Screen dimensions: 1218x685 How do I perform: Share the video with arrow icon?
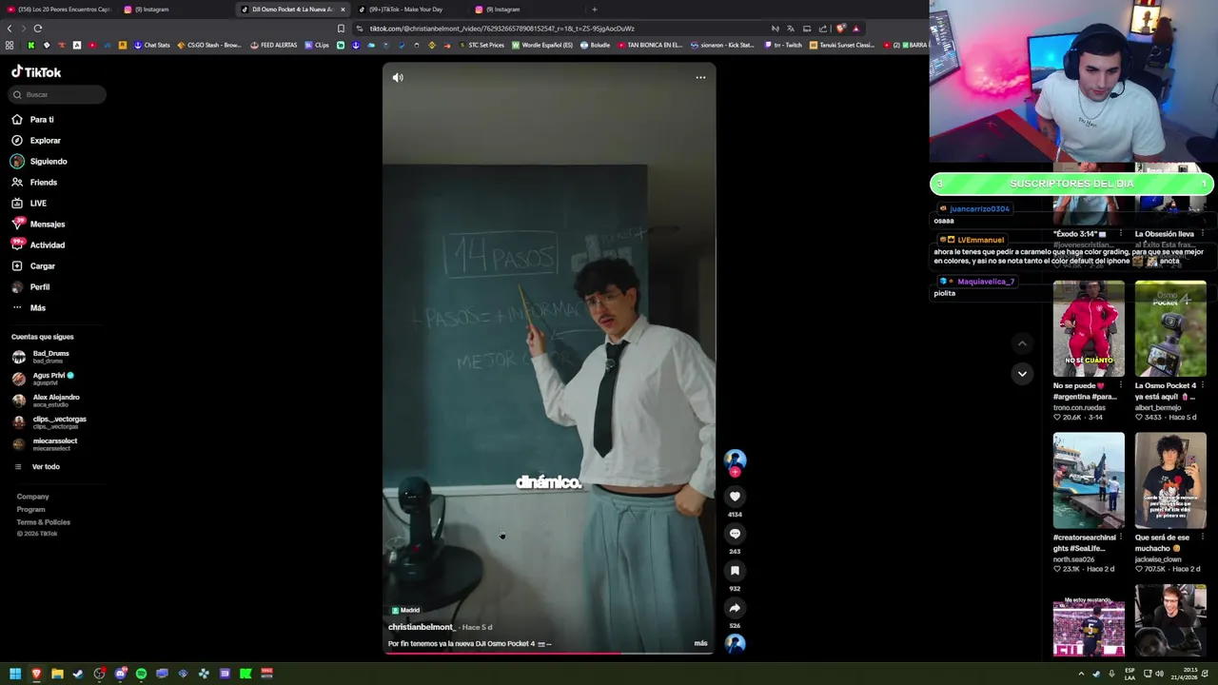tap(735, 608)
